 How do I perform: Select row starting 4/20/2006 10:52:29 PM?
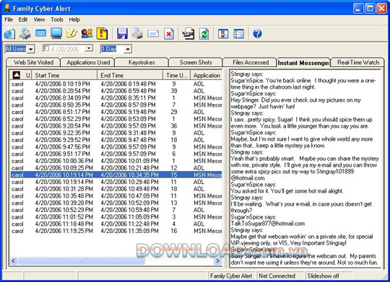click(116, 210)
